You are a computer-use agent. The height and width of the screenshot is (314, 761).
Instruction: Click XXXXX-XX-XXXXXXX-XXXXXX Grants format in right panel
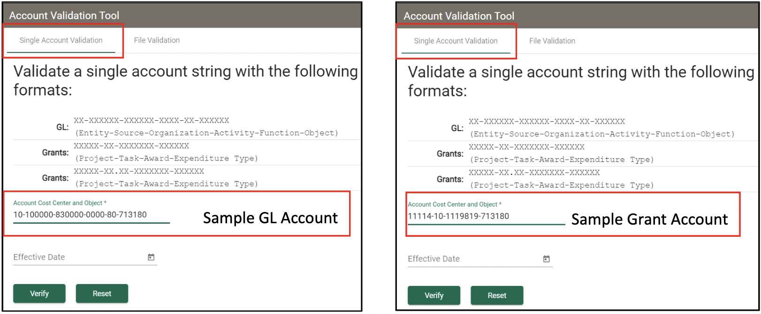click(526, 146)
